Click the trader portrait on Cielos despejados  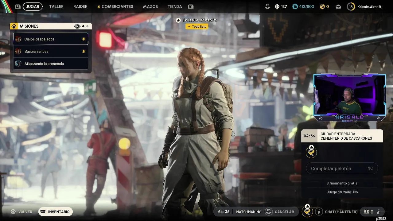pos(18,39)
